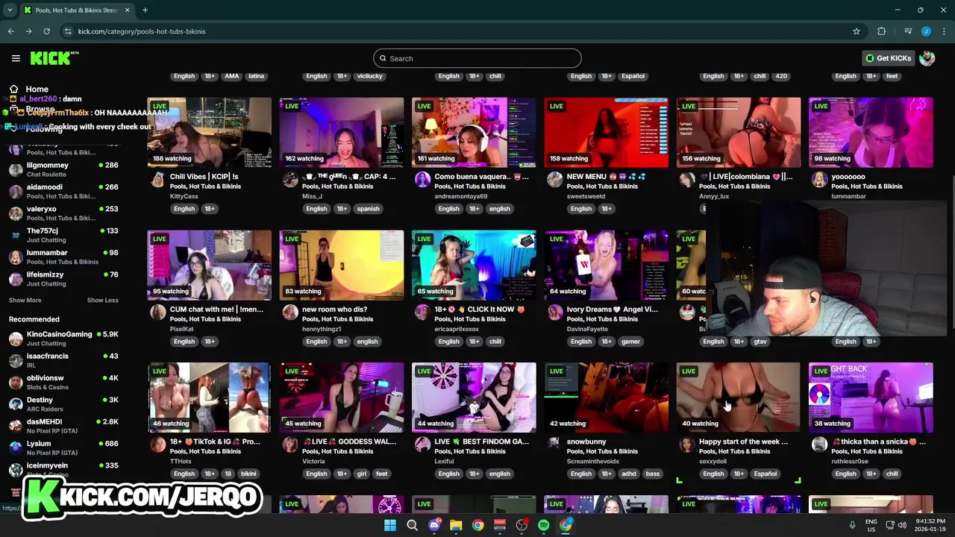Open Lysium recommended channel
Viewport: 955px width, 537px height.
click(63, 447)
